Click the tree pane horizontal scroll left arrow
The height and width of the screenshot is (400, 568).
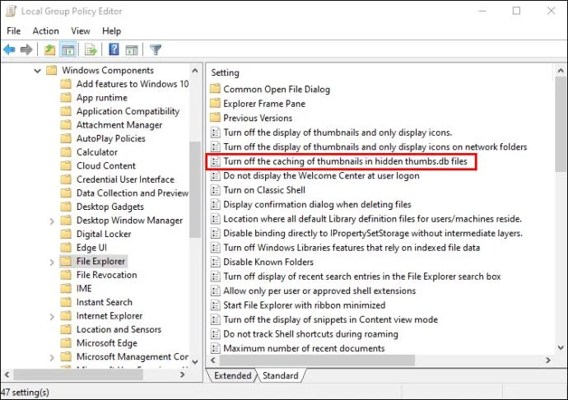[x=7, y=374]
